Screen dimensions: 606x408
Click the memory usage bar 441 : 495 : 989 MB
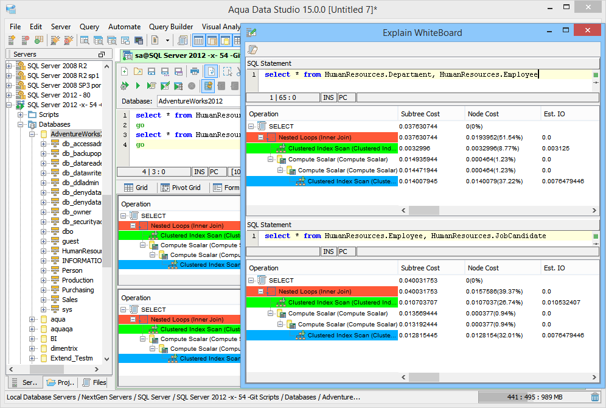click(534, 397)
